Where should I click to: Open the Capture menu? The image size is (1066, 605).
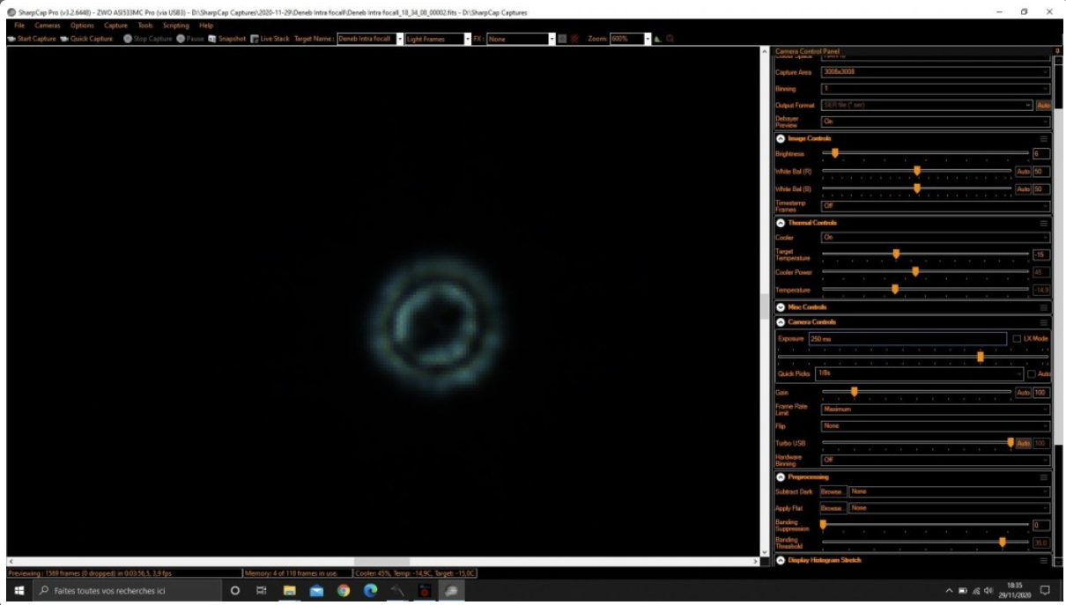coord(115,26)
